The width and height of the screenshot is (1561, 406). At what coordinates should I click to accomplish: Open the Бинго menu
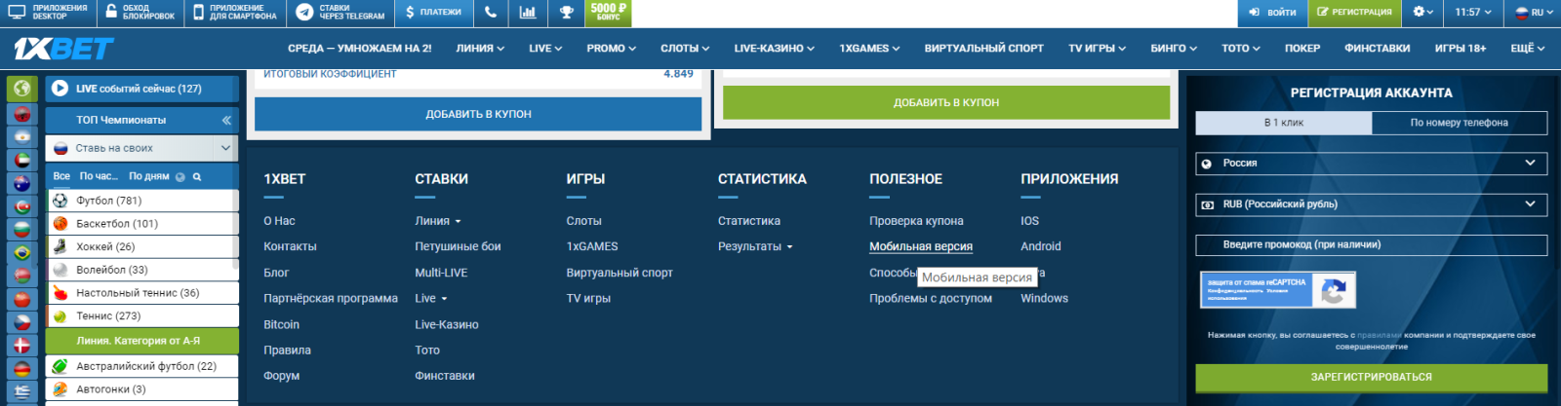pos(1174,48)
